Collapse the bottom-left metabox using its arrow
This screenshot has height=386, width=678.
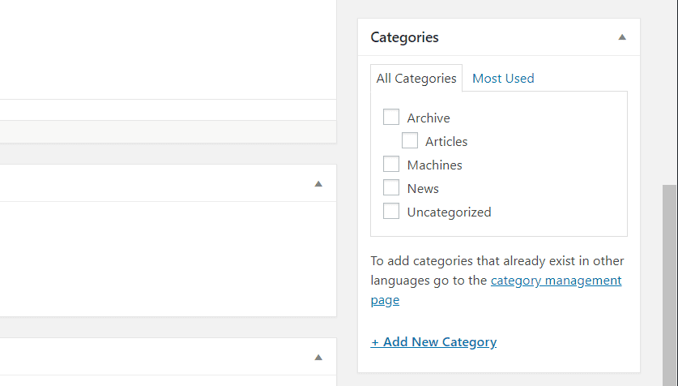click(x=318, y=358)
